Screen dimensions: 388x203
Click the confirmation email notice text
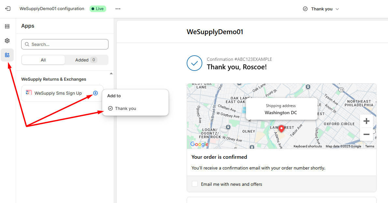(258, 168)
